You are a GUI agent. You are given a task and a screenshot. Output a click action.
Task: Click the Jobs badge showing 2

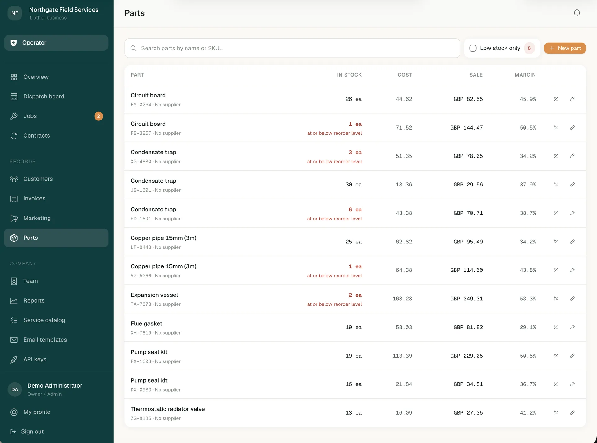[x=99, y=116]
